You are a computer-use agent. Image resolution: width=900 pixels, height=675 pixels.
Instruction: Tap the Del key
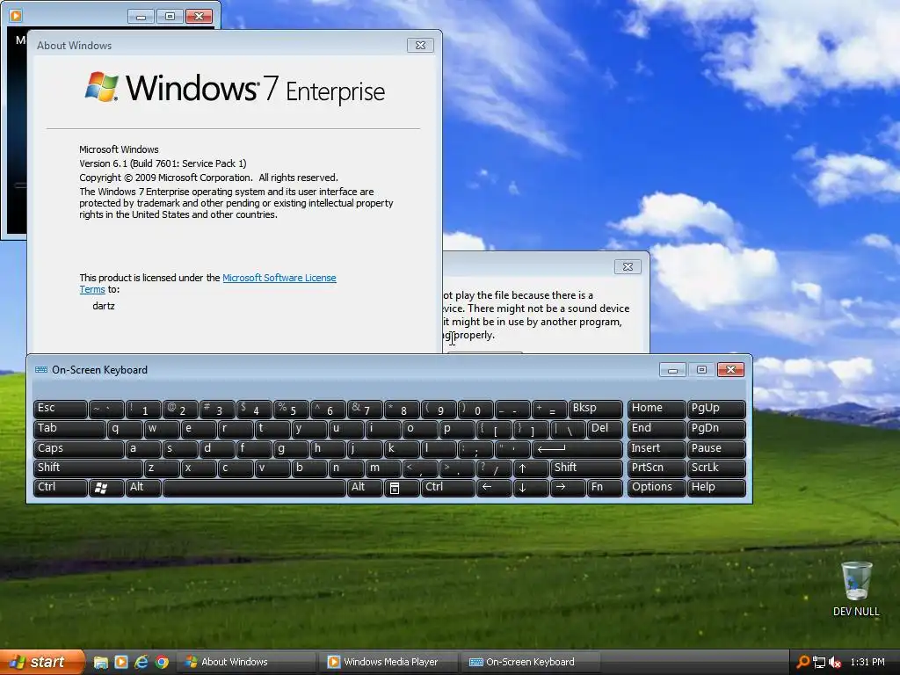605,429
